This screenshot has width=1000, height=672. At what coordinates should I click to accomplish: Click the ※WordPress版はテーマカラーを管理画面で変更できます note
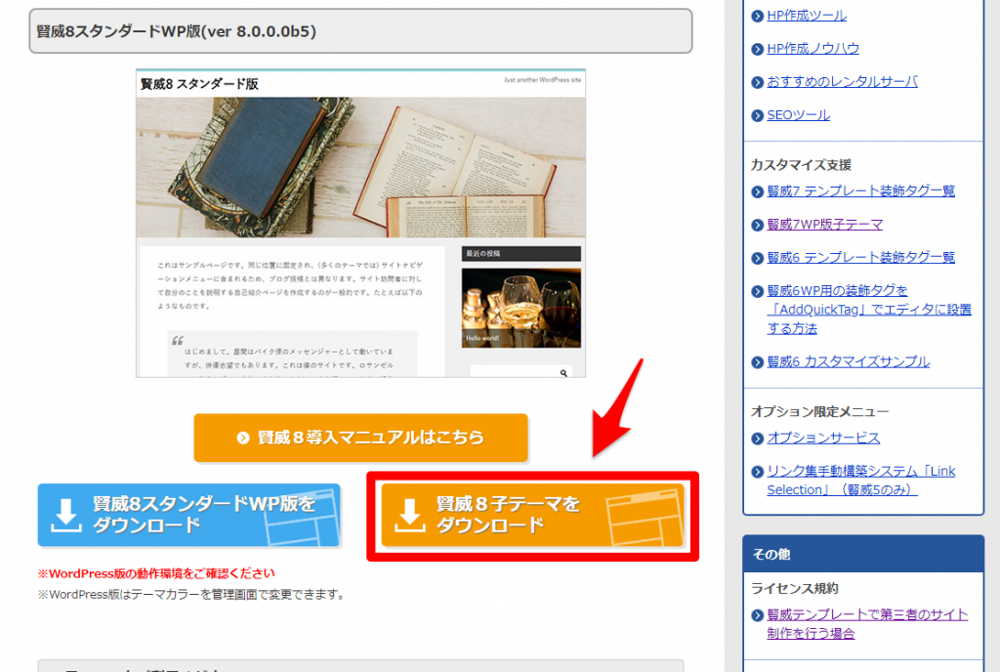pyautogui.click(x=191, y=594)
